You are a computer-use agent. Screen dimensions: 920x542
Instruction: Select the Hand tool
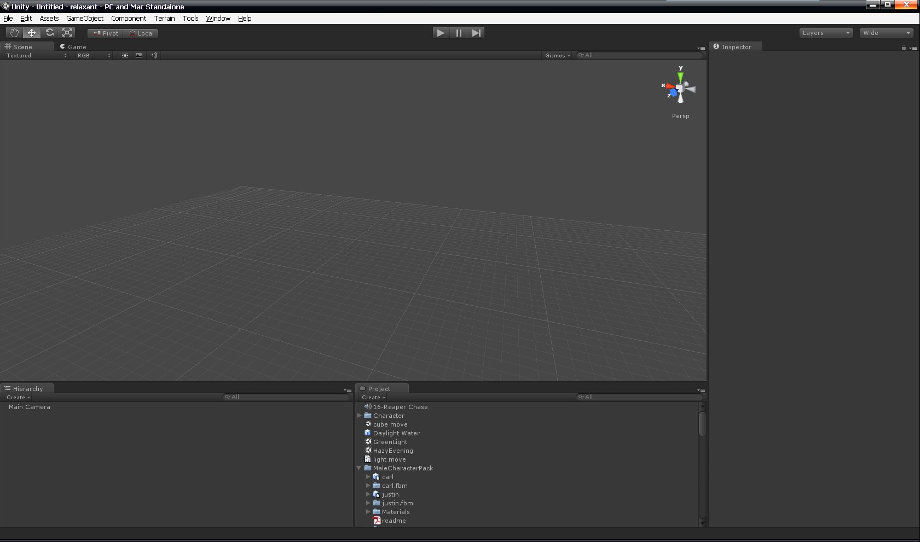[x=14, y=33]
